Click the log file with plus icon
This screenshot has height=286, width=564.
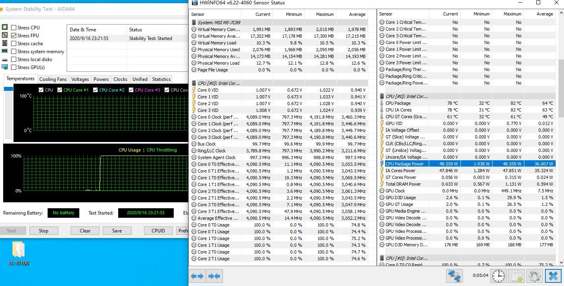(517, 276)
